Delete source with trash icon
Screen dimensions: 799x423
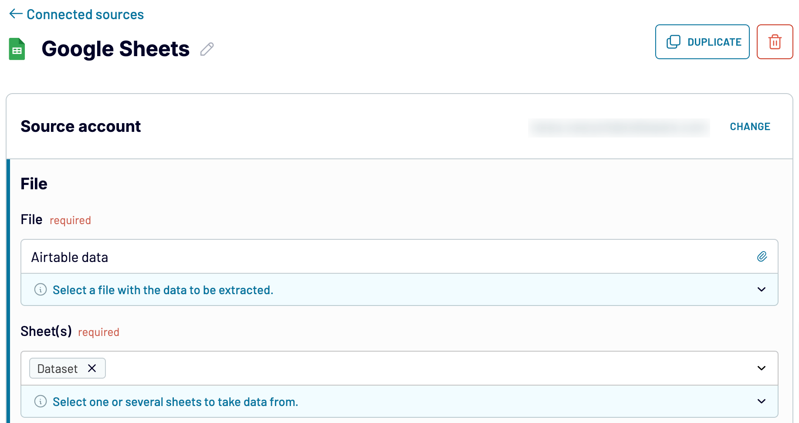775,42
